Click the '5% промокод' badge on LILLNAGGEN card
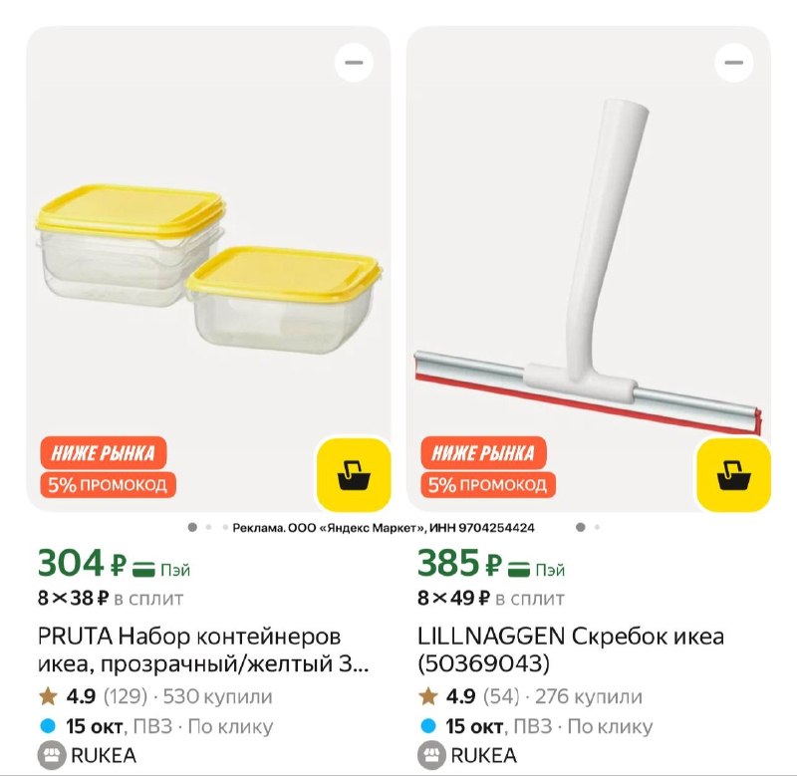Viewport: 797px width, 776px height. tap(488, 485)
